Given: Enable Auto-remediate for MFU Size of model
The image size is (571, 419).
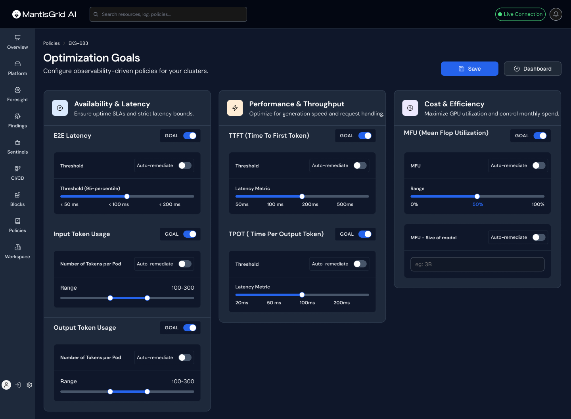Looking at the screenshot, I should [x=539, y=237].
